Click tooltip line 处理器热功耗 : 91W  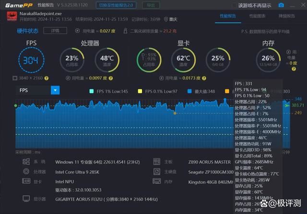pos(253,144)
